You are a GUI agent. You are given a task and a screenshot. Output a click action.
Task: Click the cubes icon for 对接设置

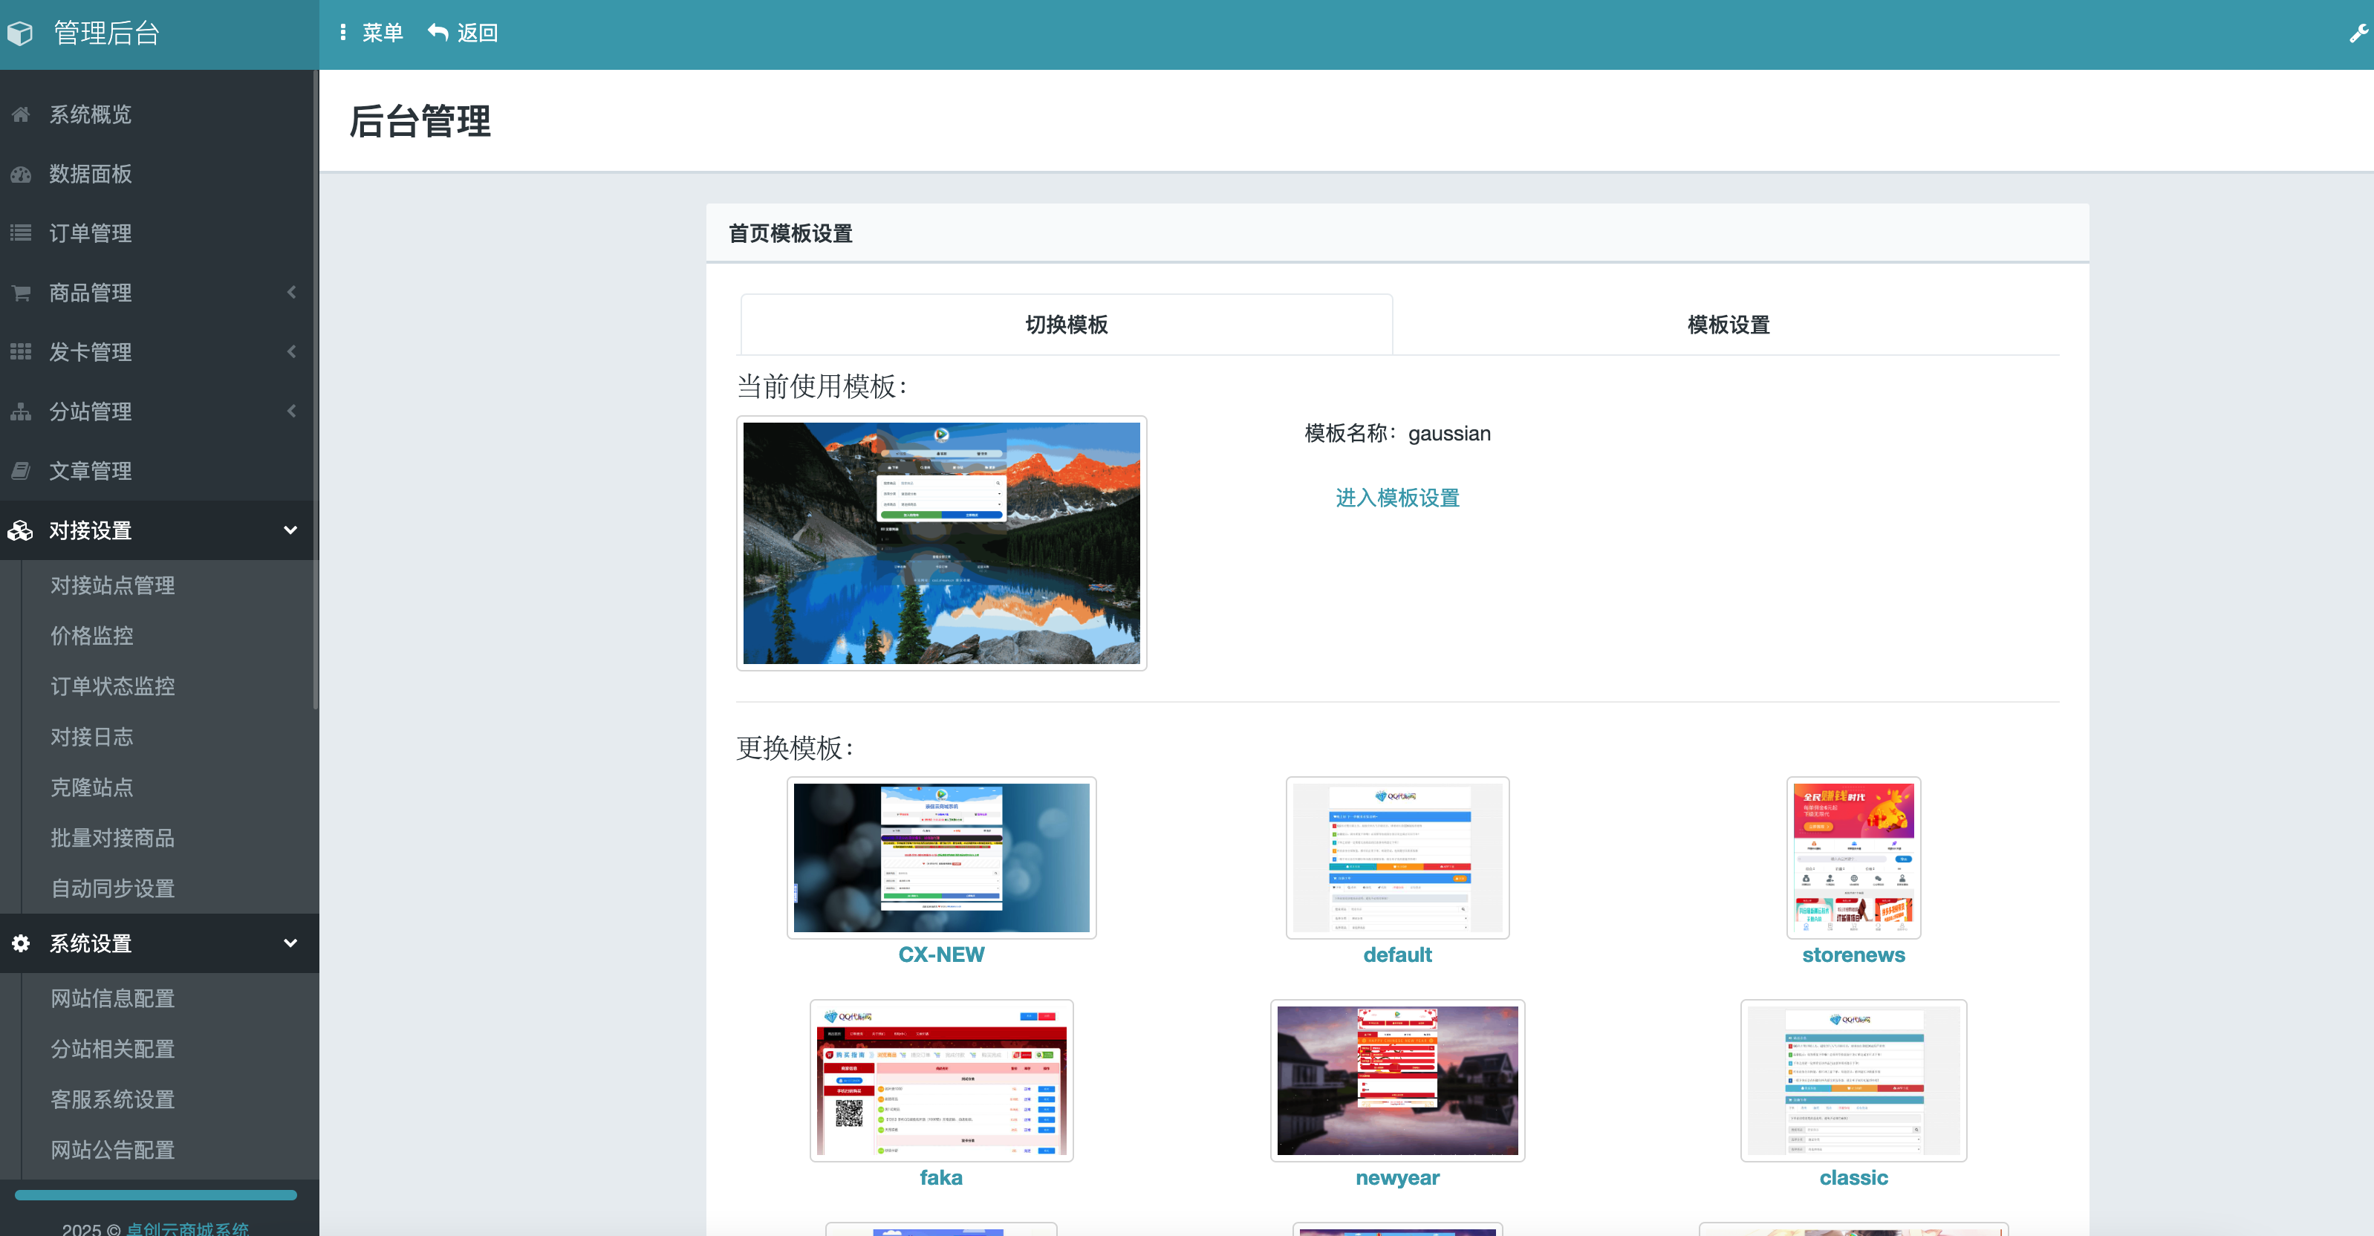point(20,530)
